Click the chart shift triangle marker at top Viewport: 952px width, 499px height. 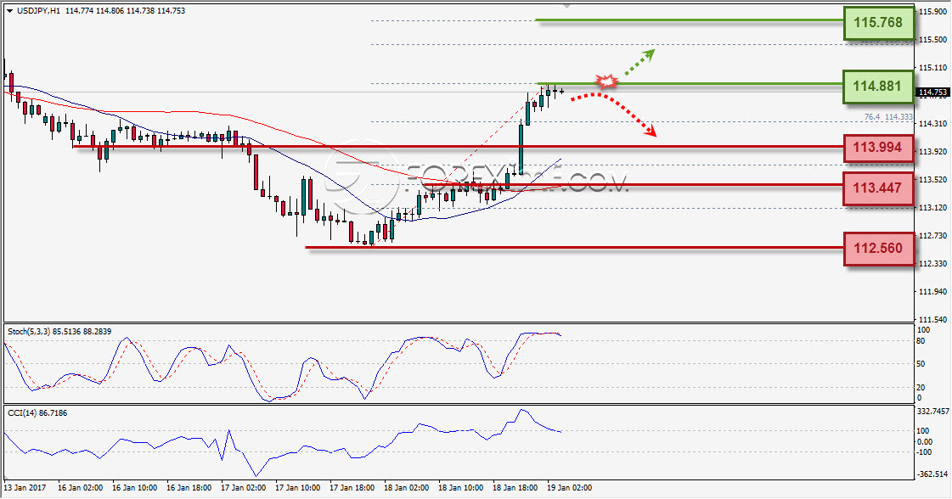point(567,5)
